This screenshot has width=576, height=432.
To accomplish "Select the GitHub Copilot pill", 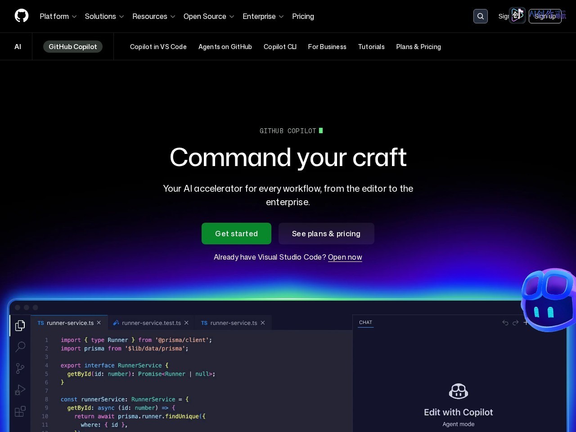I will click(73, 46).
